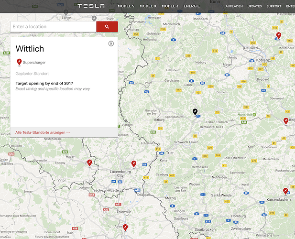Click the Enter a location field
295x239 pixels.
point(54,27)
